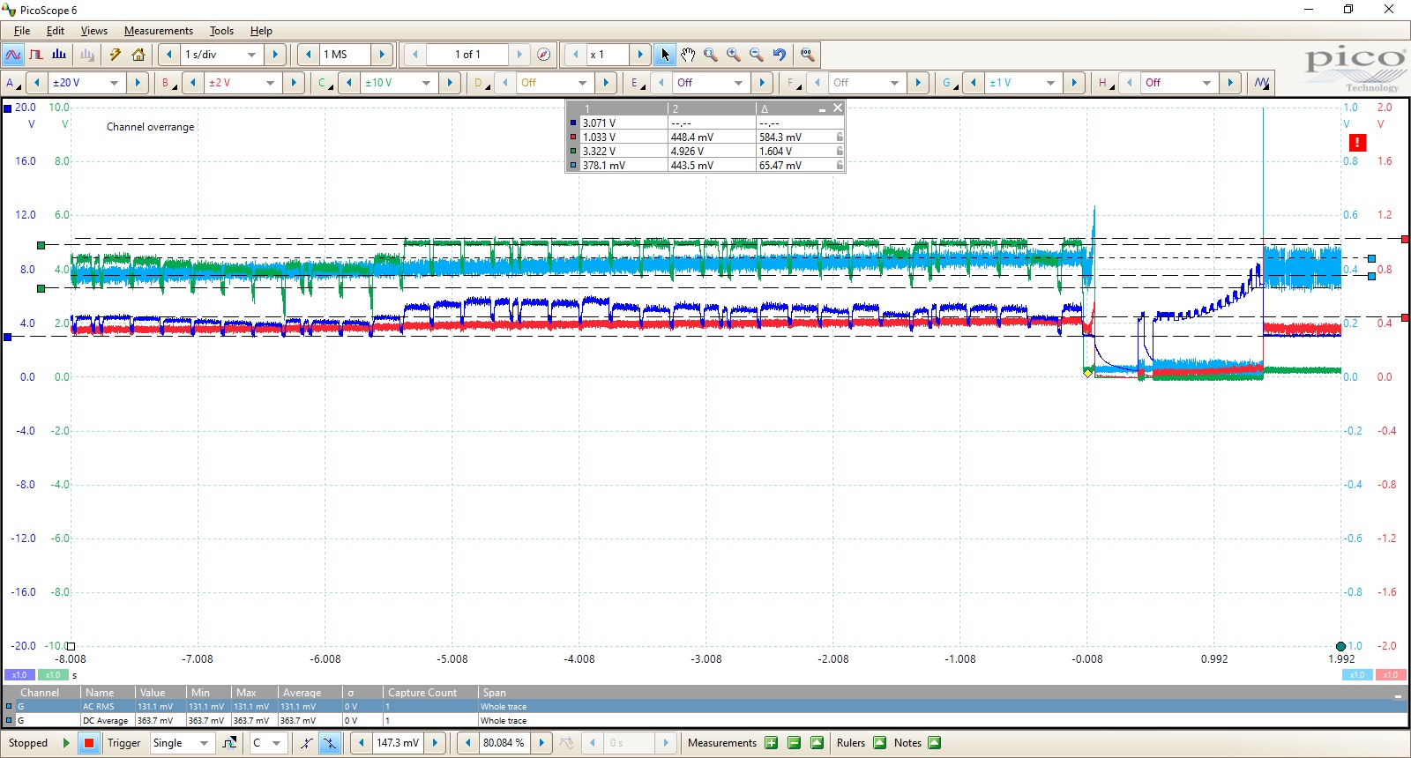Click Undo Zoom arrow icon
Viewport: 1411px width, 758px height.
click(x=780, y=55)
